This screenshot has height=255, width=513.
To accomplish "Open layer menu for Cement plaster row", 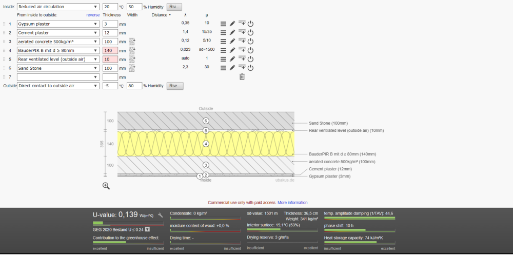I will [223, 33].
